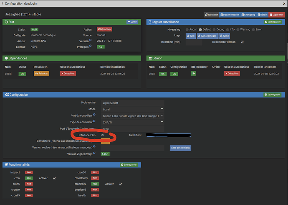Viewport: 288px width, 205px height.
Task: Click help icon beside Version voulue
Action: tap(94, 146)
